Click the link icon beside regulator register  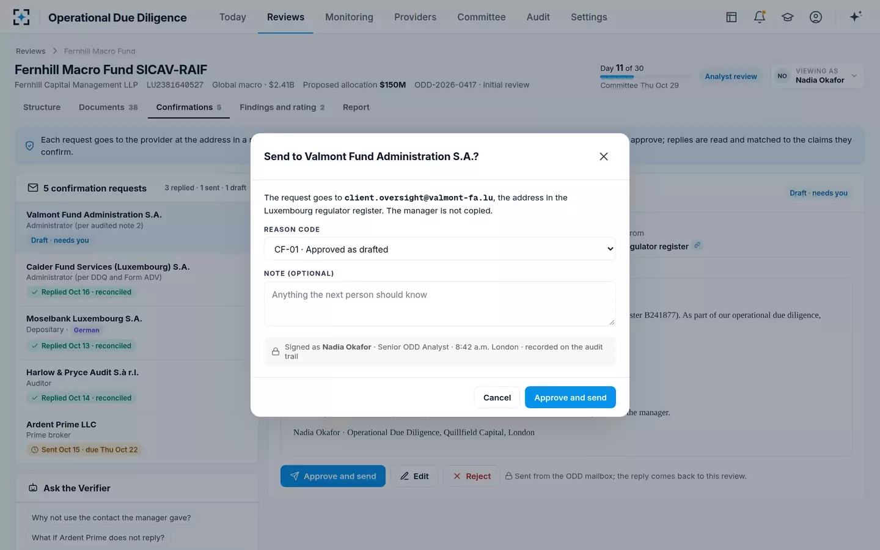tap(697, 246)
